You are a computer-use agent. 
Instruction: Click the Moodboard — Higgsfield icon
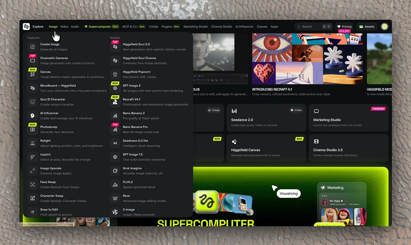[33, 88]
